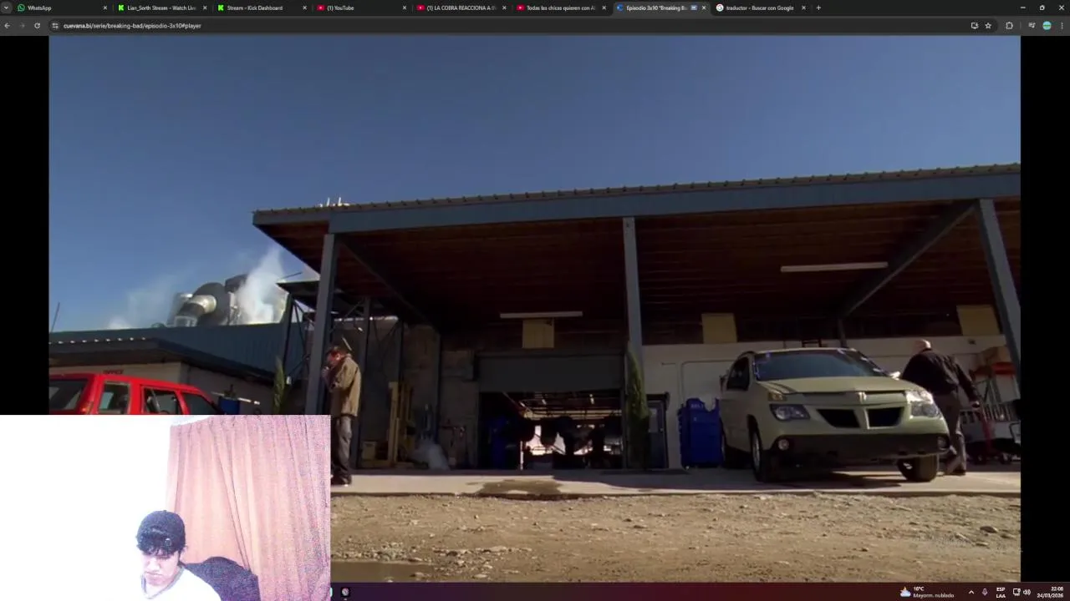Close the Lian_Sorth Stream tab
This screenshot has height=601, width=1070.
tap(205, 8)
